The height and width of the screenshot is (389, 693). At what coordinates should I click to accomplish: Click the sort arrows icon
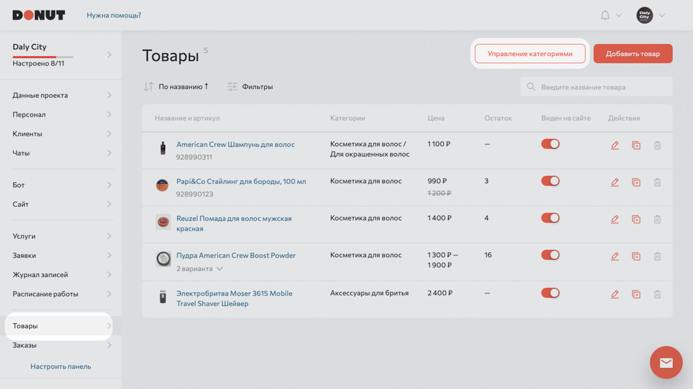(x=149, y=87)
